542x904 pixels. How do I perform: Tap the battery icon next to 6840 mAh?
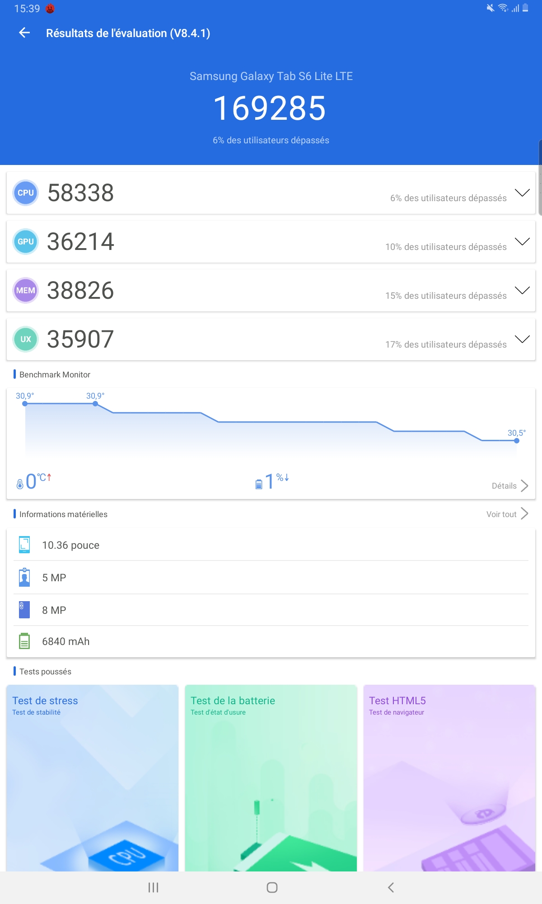pyautogui.click(x=24, y=641)
